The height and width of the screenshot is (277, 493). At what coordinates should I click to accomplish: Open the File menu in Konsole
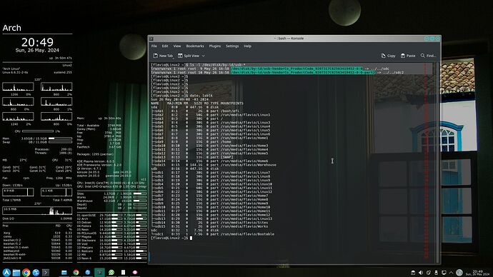[154, 46]
